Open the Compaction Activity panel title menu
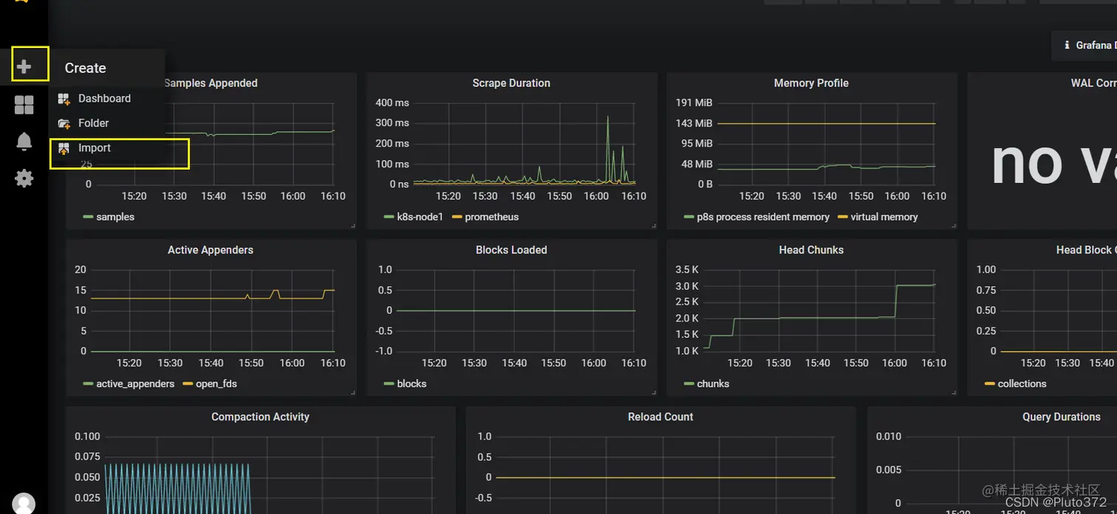 [260, 417]
